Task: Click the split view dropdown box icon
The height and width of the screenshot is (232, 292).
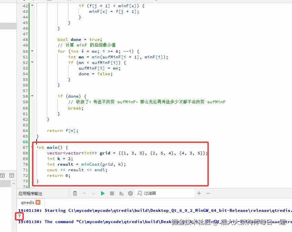Action: tap(12, 176)
